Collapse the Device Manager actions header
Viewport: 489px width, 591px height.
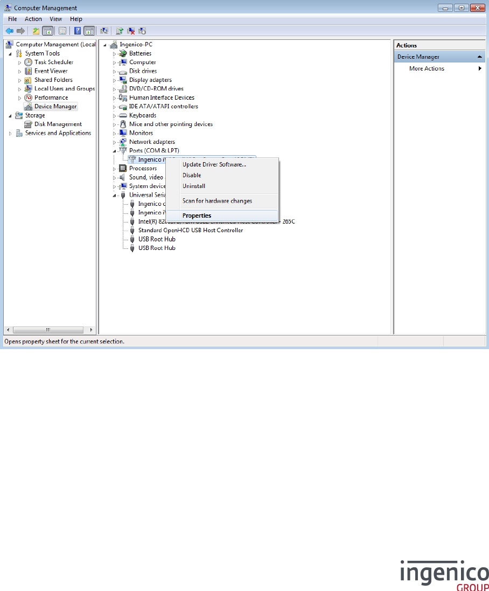point(480,57)
